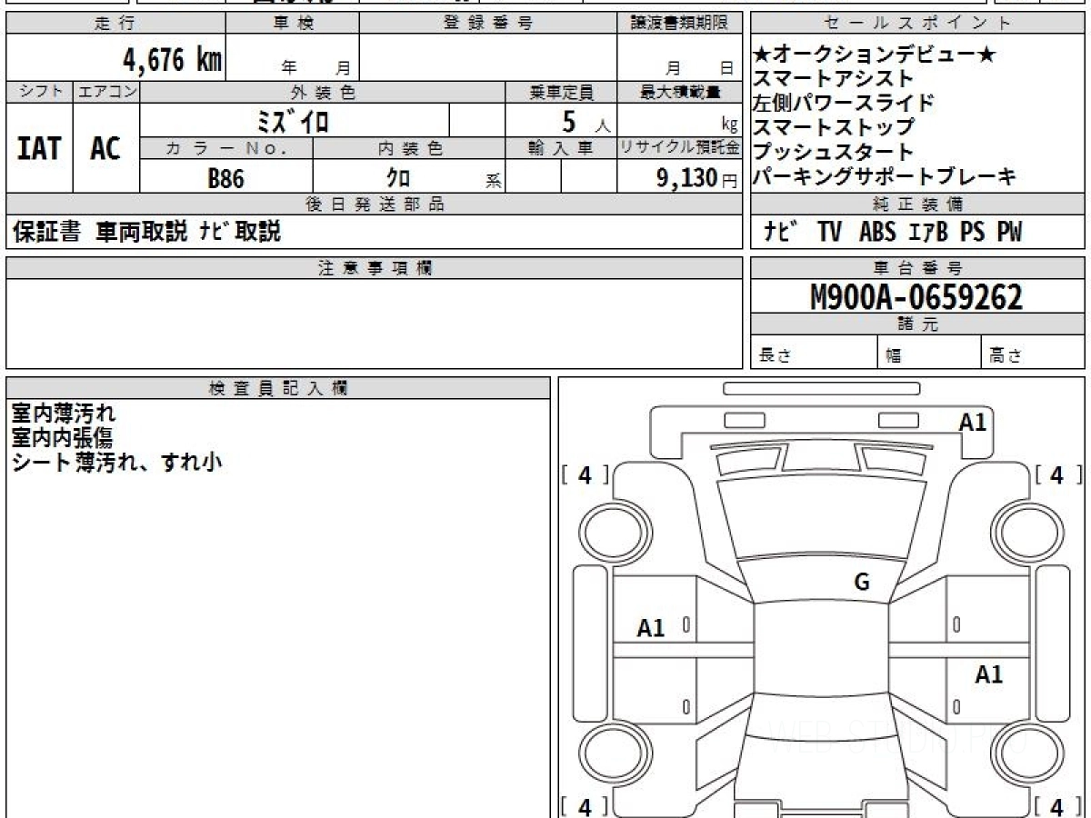Image resolution: width=1091 pixels, height=818 pixels.
Task: Select the スマートアシスト sales point
Action: pyautogui.click(x=833, y=80)
